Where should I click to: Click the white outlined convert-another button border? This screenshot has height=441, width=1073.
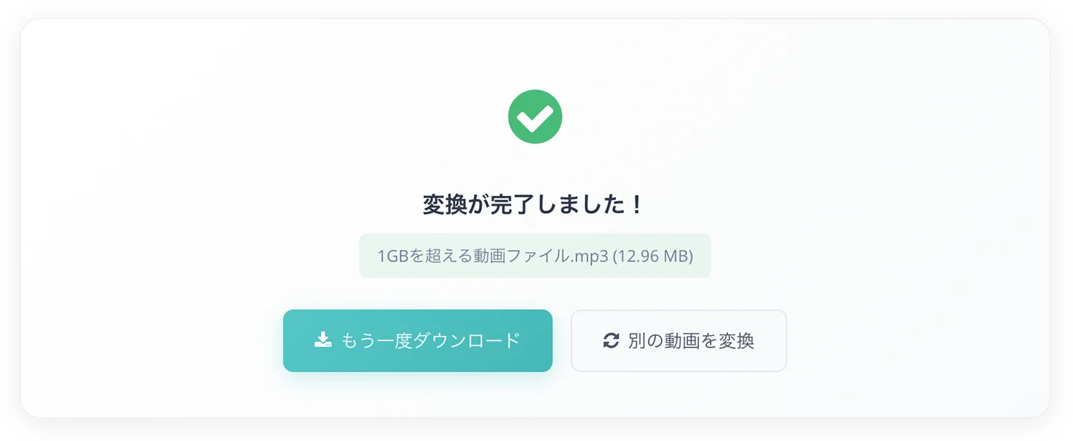coord(678,313)
